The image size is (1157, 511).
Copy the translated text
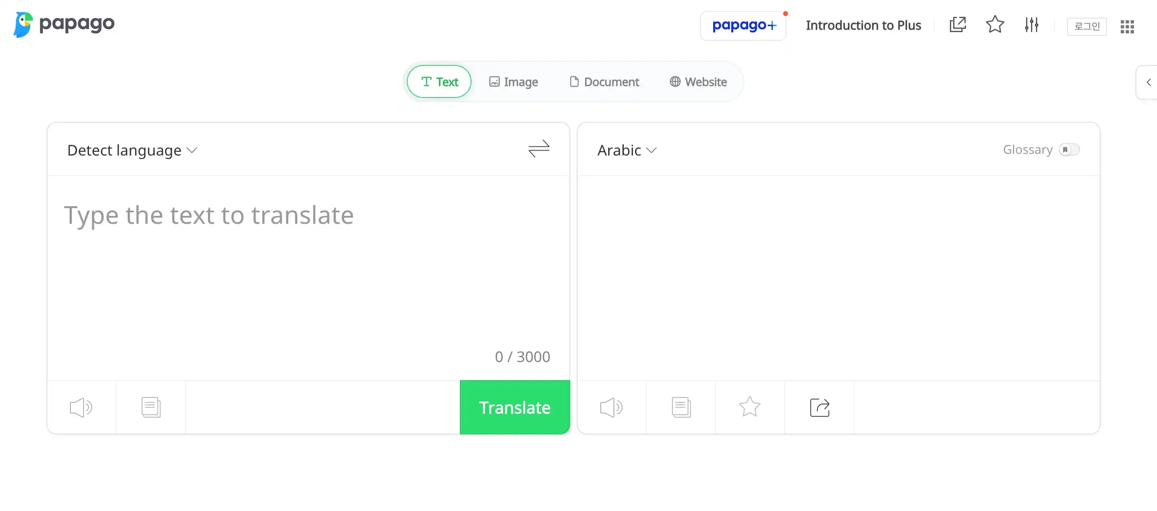pyautogui.click(x=681, y=407)
